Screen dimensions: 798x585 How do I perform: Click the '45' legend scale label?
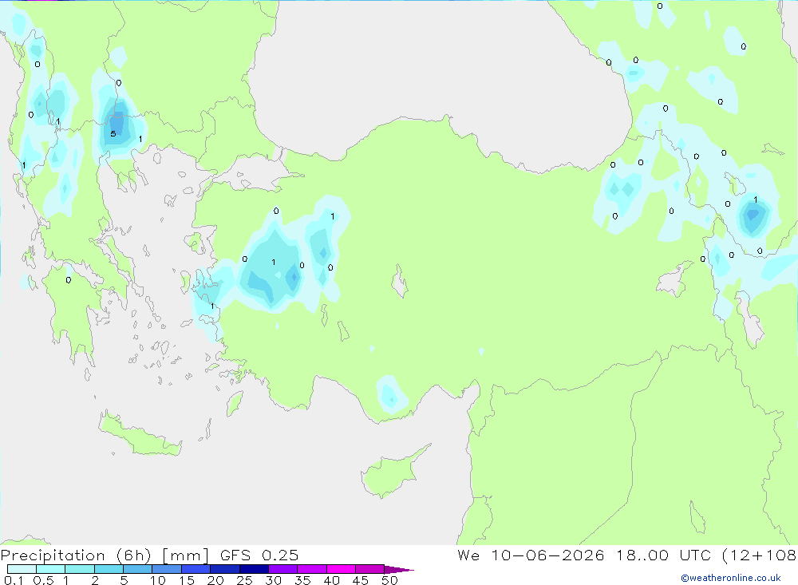click(361, 580)
